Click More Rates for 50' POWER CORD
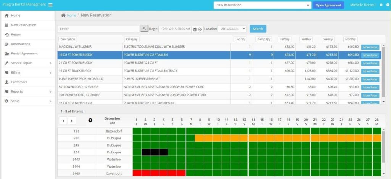391x179 pixels. (x=370, y=88)
